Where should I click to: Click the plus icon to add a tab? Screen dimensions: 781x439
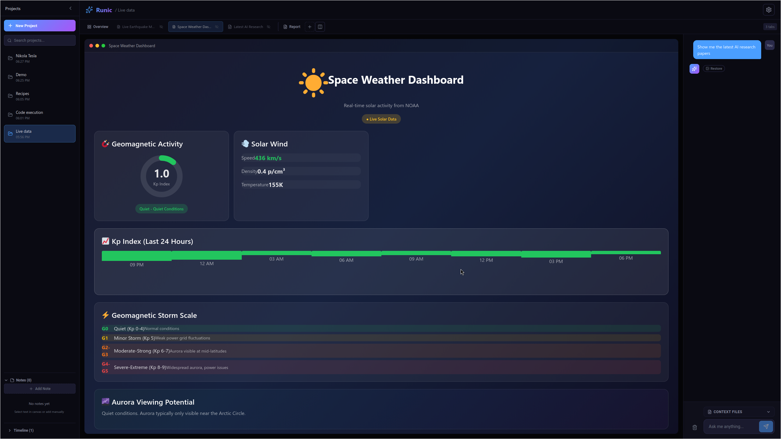coord(309,27)
